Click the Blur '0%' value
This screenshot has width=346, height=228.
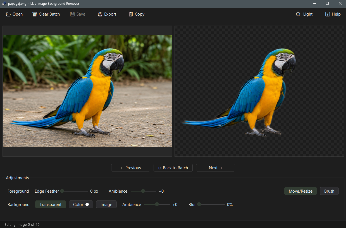tap(230, 204)
